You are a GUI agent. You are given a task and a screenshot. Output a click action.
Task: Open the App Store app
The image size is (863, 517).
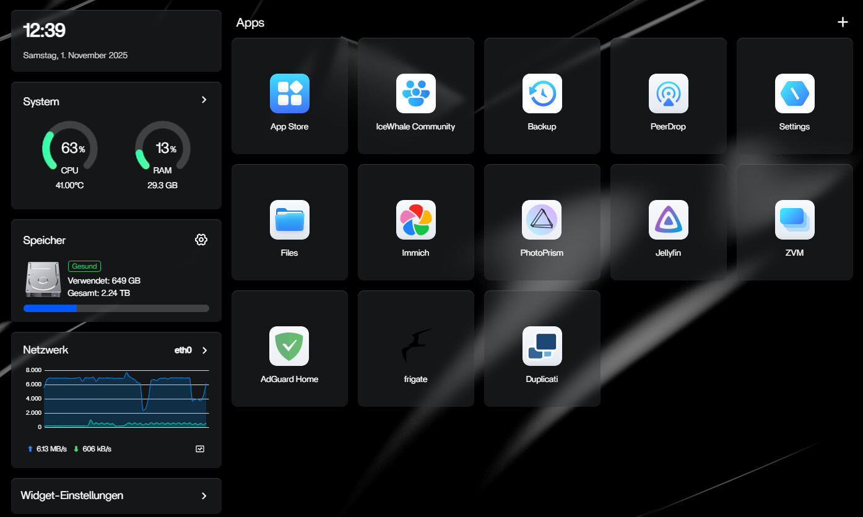tap(289, 94)
